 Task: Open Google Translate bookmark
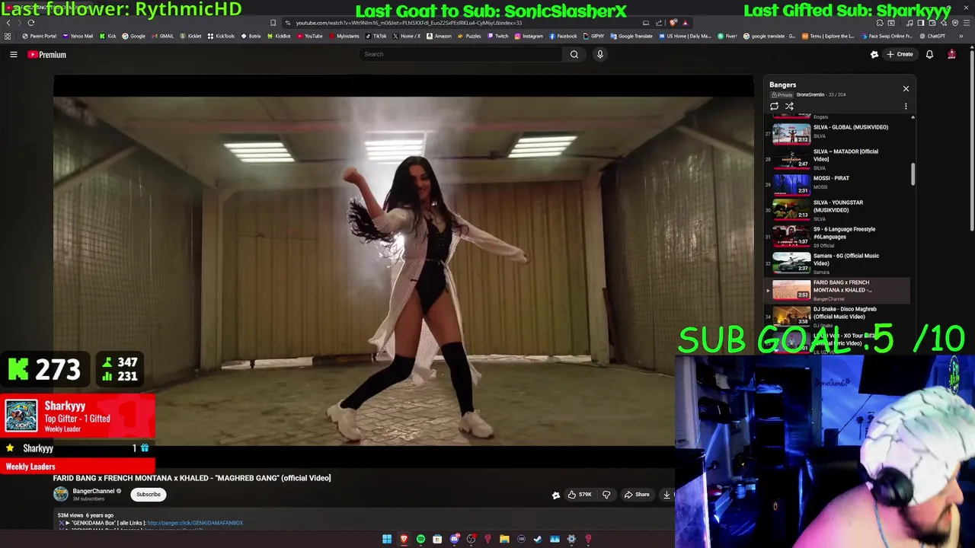coord(631,36)
